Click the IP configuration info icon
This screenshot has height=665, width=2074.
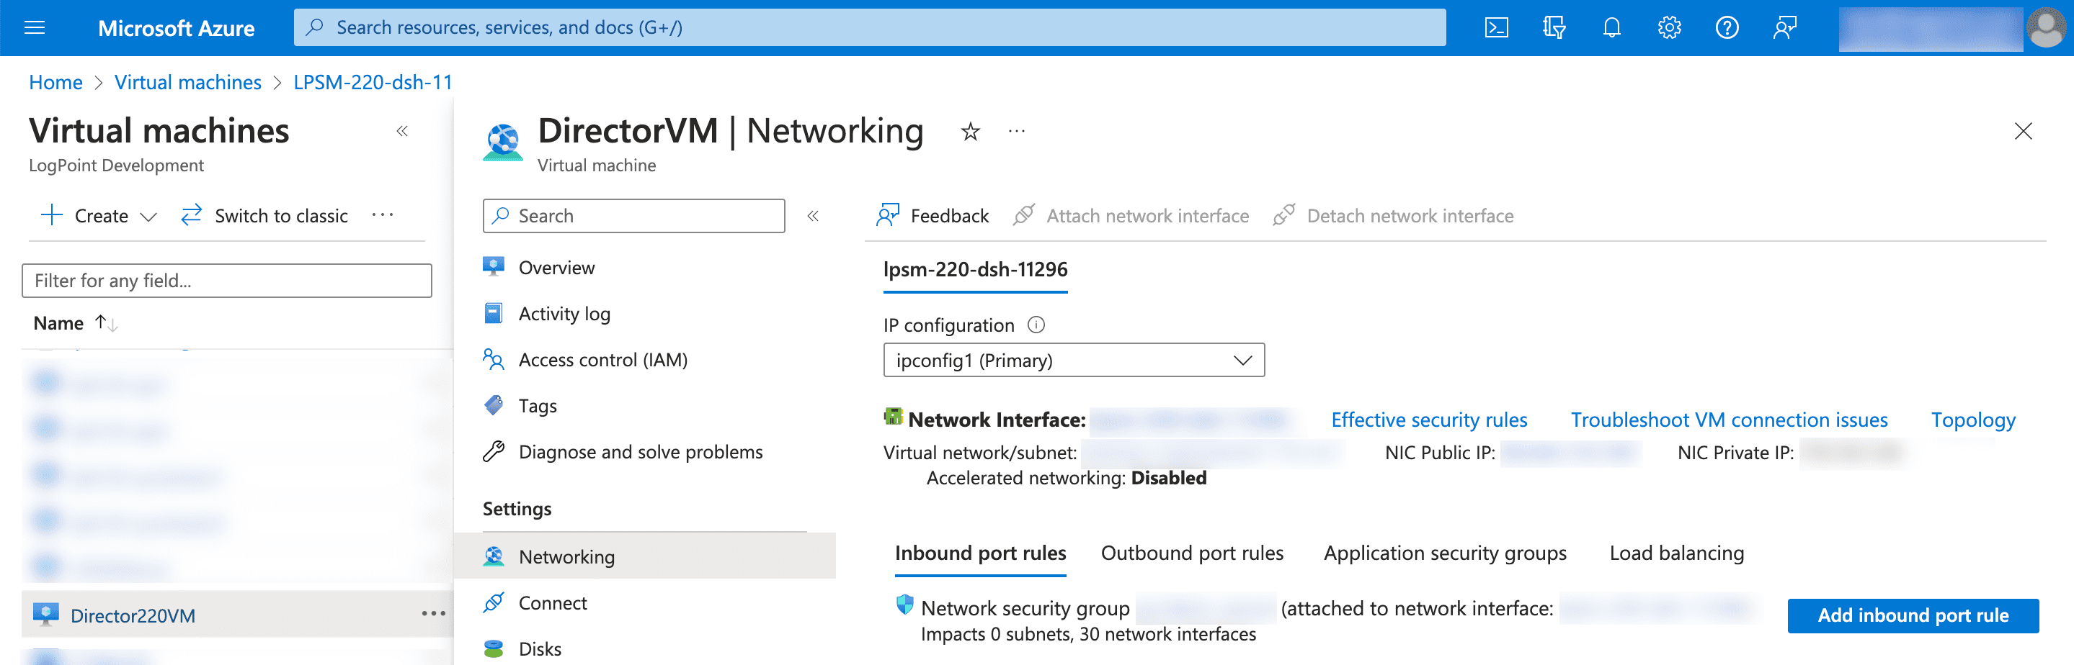point(1037,325)
